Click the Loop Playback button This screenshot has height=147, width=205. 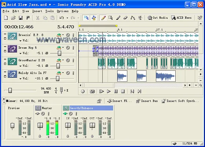92,91
